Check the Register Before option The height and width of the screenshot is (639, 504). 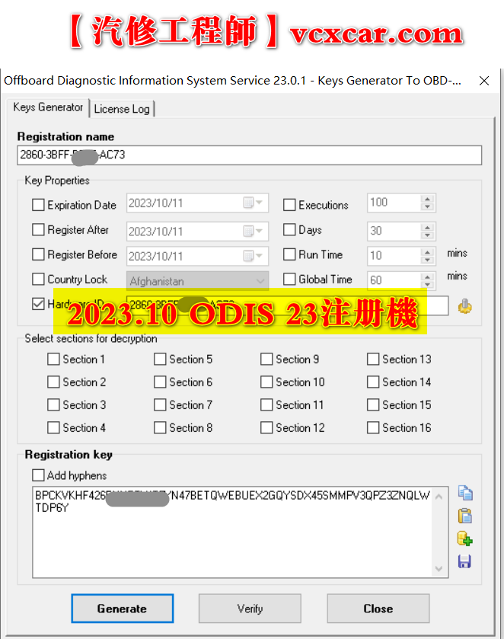38,254
